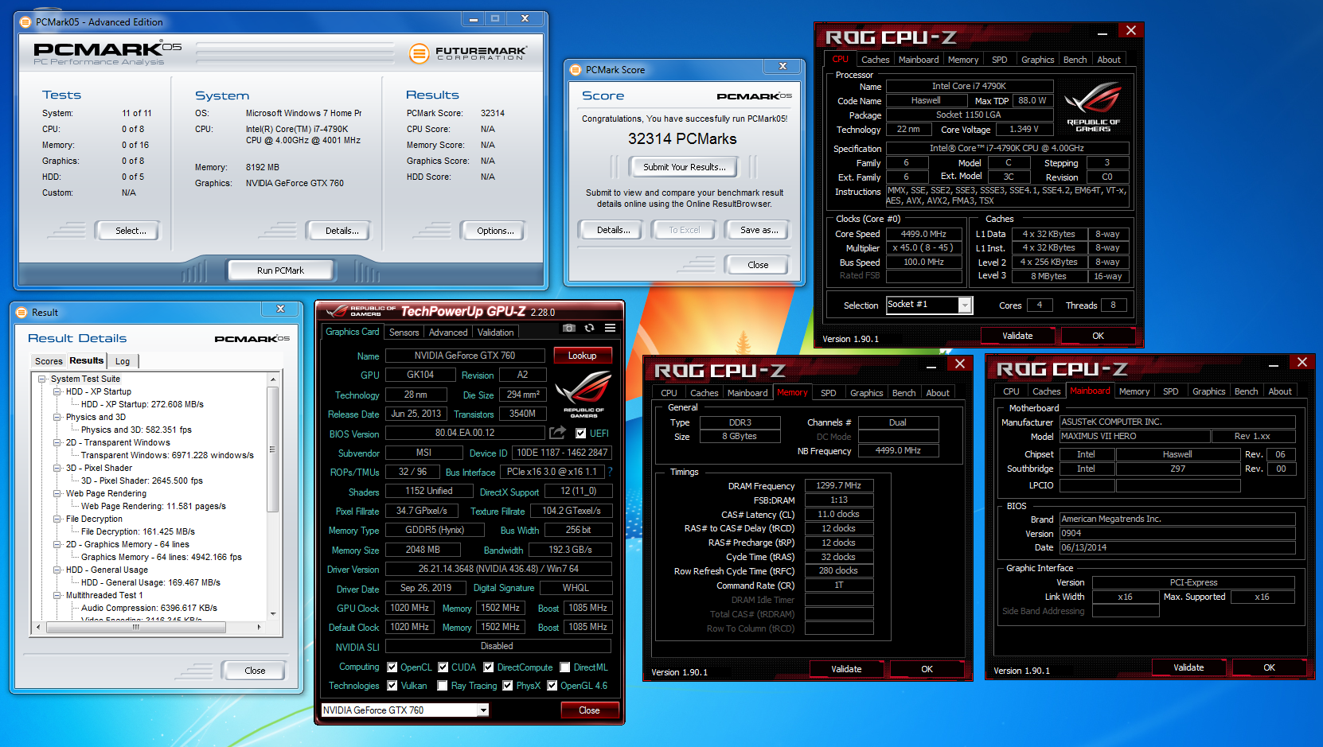Click Close button in Result window

255,671
